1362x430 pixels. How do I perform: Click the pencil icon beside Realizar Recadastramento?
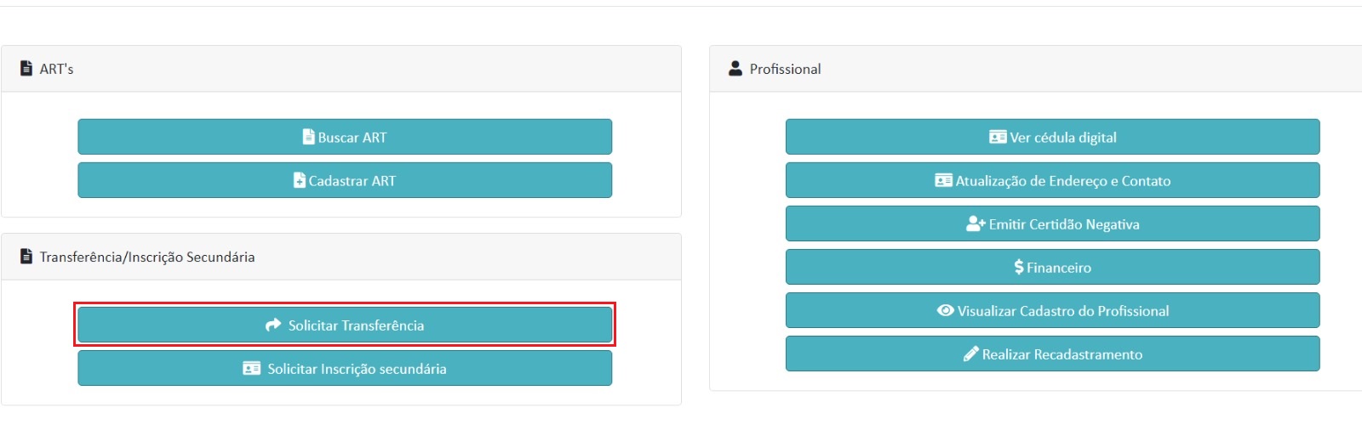[970, 354]
